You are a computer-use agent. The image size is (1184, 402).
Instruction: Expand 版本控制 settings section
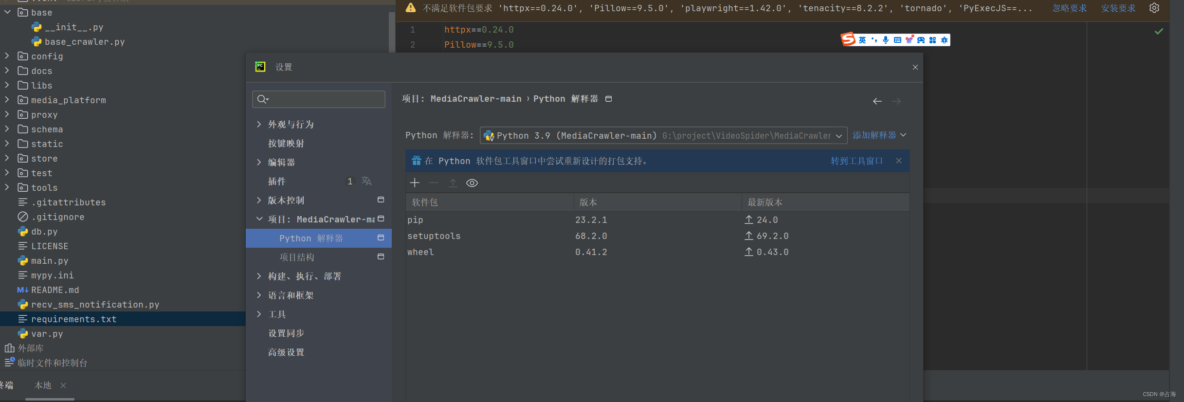point(259,200)
